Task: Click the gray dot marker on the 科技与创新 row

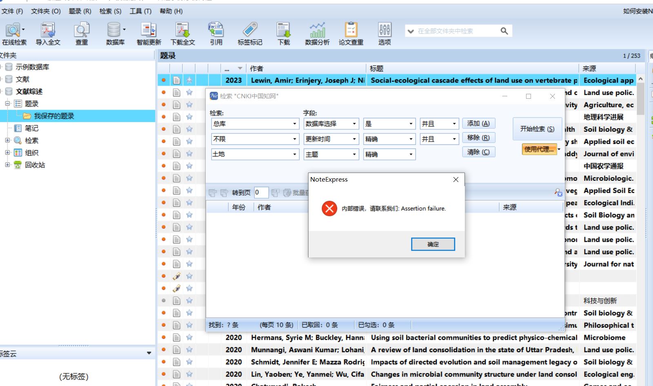Action: [164, 301]
